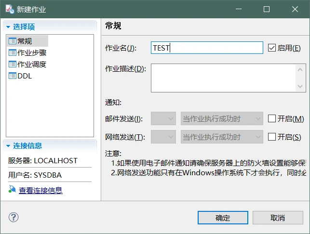Click the 确定 button

click(x=223, y=218)
